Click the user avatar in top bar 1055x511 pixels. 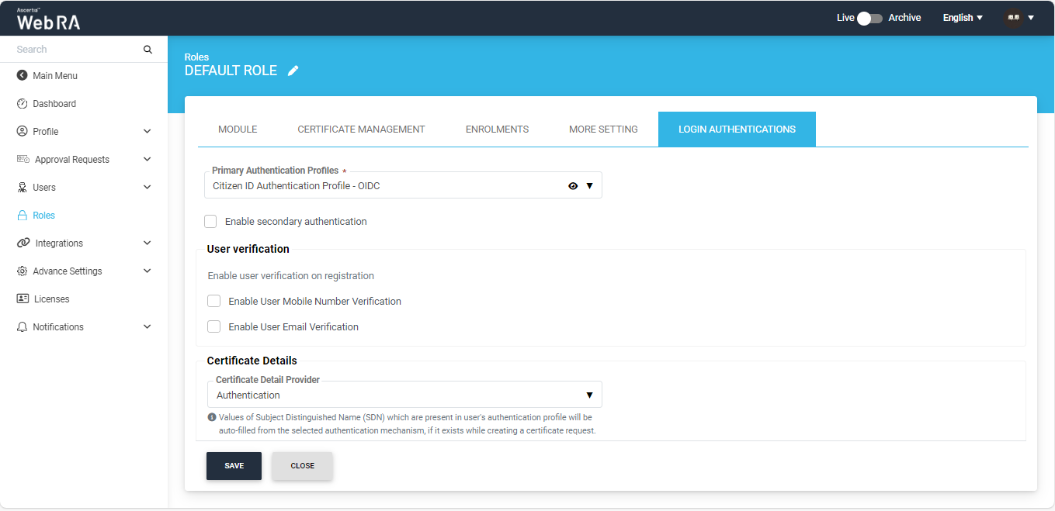pos(1012,18)
